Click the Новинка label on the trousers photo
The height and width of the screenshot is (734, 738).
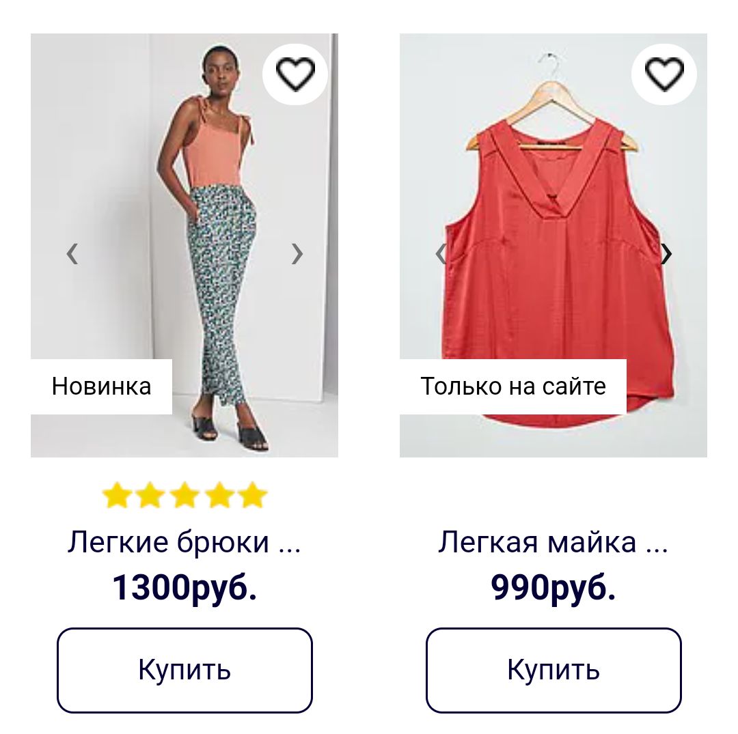[101, 386]
